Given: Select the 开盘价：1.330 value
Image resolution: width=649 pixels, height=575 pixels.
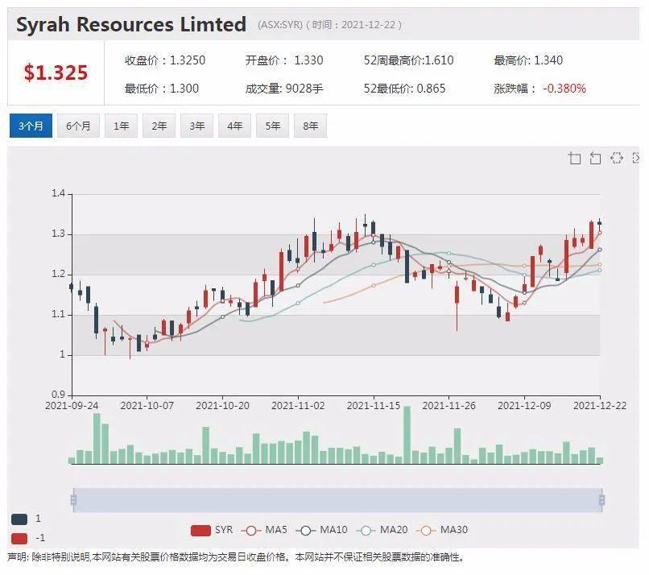Looking at the screenshot, I should click(284, 60).
